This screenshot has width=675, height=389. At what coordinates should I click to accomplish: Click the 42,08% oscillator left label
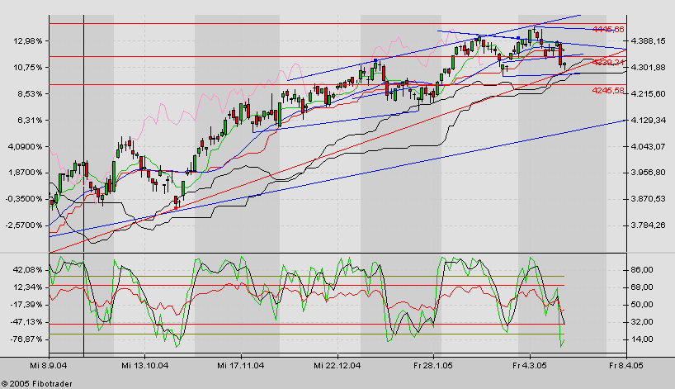[28, 270]
